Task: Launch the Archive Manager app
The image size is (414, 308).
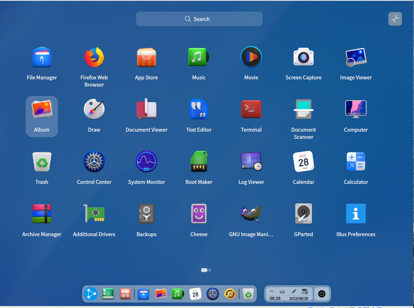Action: [42, 214]
